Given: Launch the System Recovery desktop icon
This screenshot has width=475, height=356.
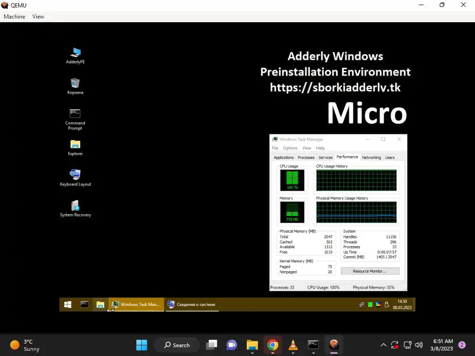Looking at the screenshot, I should click(75, 209).
